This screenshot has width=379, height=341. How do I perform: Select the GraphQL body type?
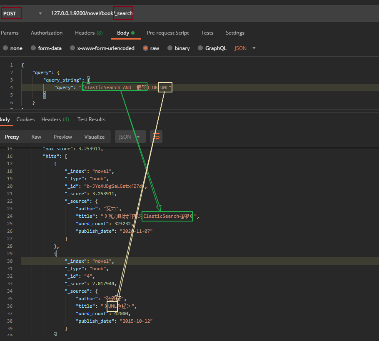200,48
